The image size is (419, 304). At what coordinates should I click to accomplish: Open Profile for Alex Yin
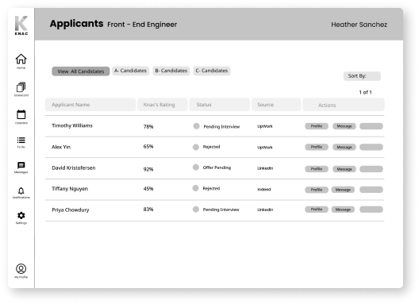[x=317, y=147]
